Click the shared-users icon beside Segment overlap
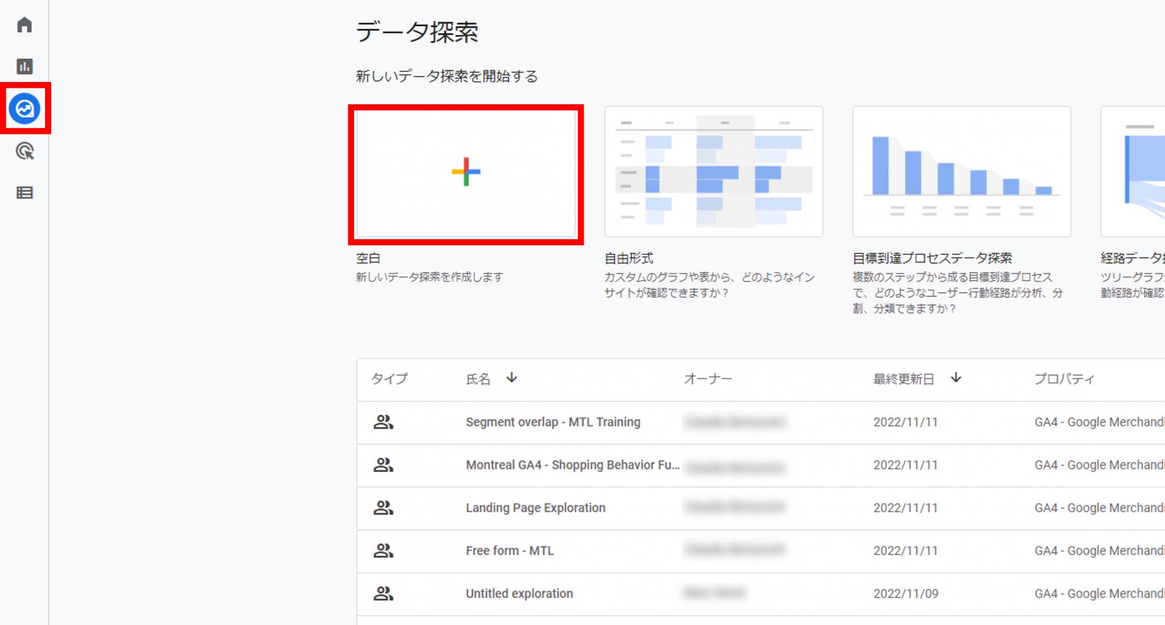The width and height of the screenshot is (1165, 625). (x=383, y=422)
